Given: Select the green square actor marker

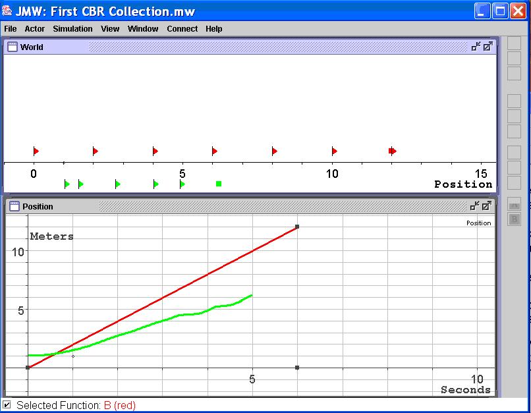Looking at the screenshot, I should (x=219, y=184).
